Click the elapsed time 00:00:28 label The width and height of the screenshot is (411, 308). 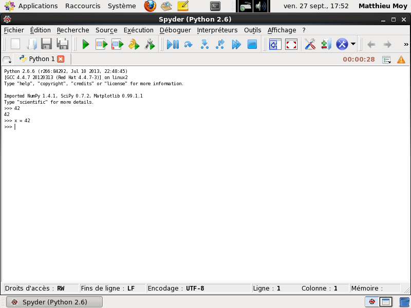[x=359, y=60]
